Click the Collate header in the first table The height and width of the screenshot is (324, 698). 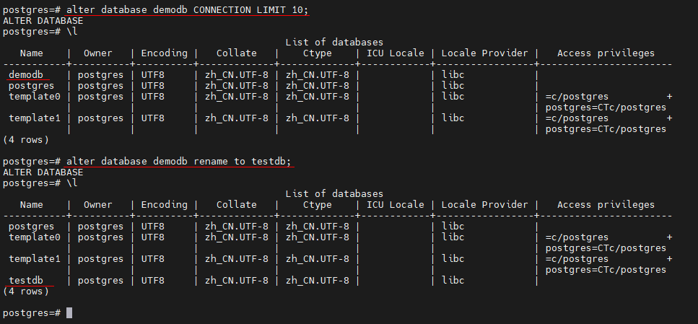236,53
